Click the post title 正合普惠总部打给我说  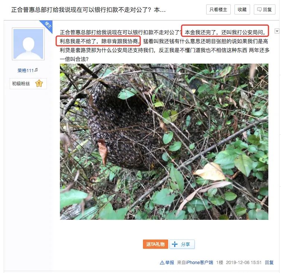coord(88,10)
